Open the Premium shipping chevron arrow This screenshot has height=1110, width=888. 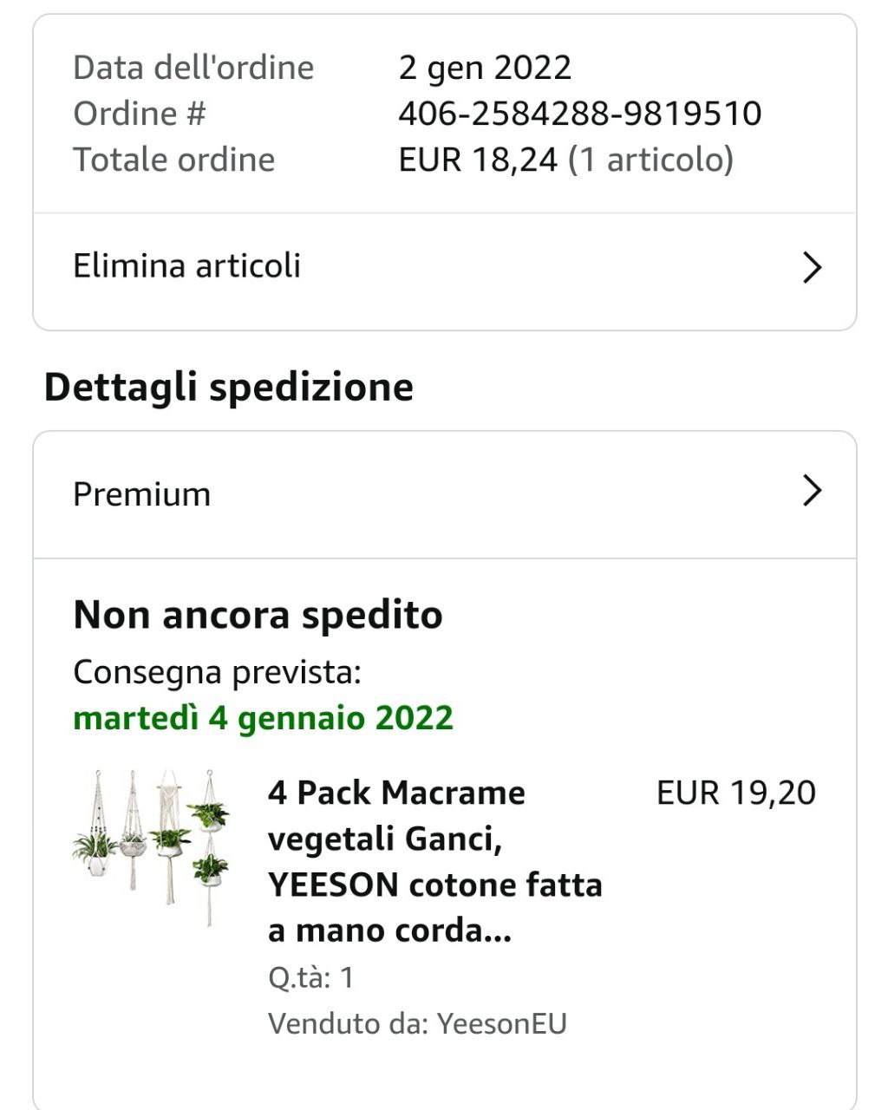812,491
